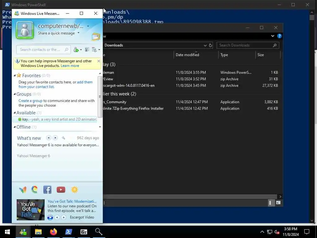Sort files by Size column
The image size is (317, 238).
[x=268, y=55]
